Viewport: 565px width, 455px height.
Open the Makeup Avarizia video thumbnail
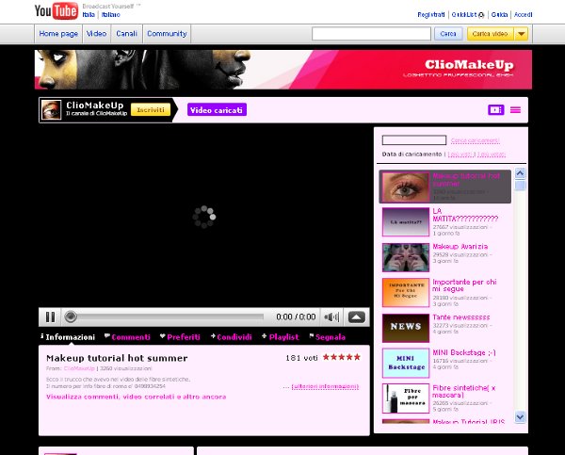pyautogui.click(x=405, y=257)
